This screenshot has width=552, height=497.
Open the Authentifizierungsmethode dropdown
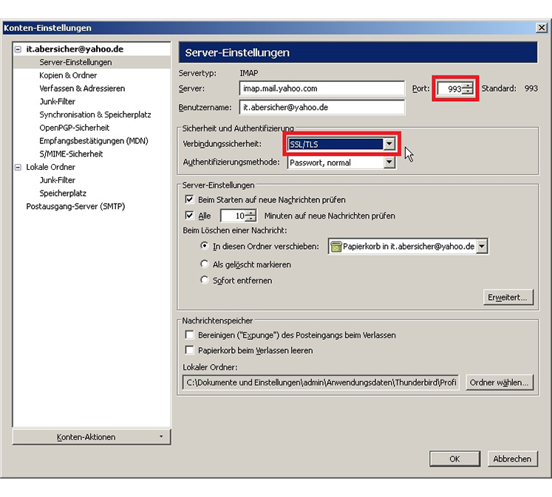click(x=389, y=162)
